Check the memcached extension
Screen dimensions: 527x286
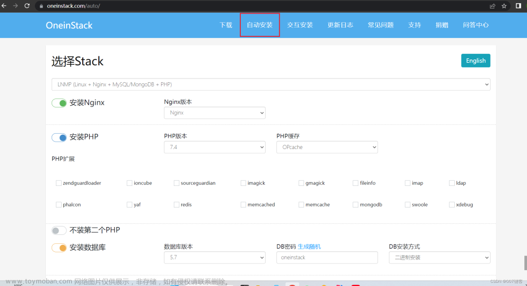tap(243, 204)
